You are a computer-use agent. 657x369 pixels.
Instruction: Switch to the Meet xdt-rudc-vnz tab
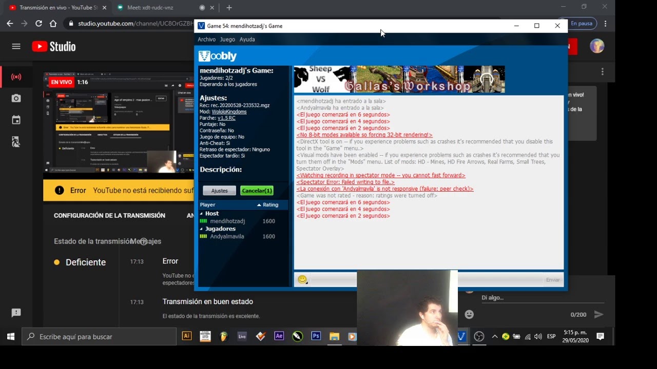(x=151, y=8)
